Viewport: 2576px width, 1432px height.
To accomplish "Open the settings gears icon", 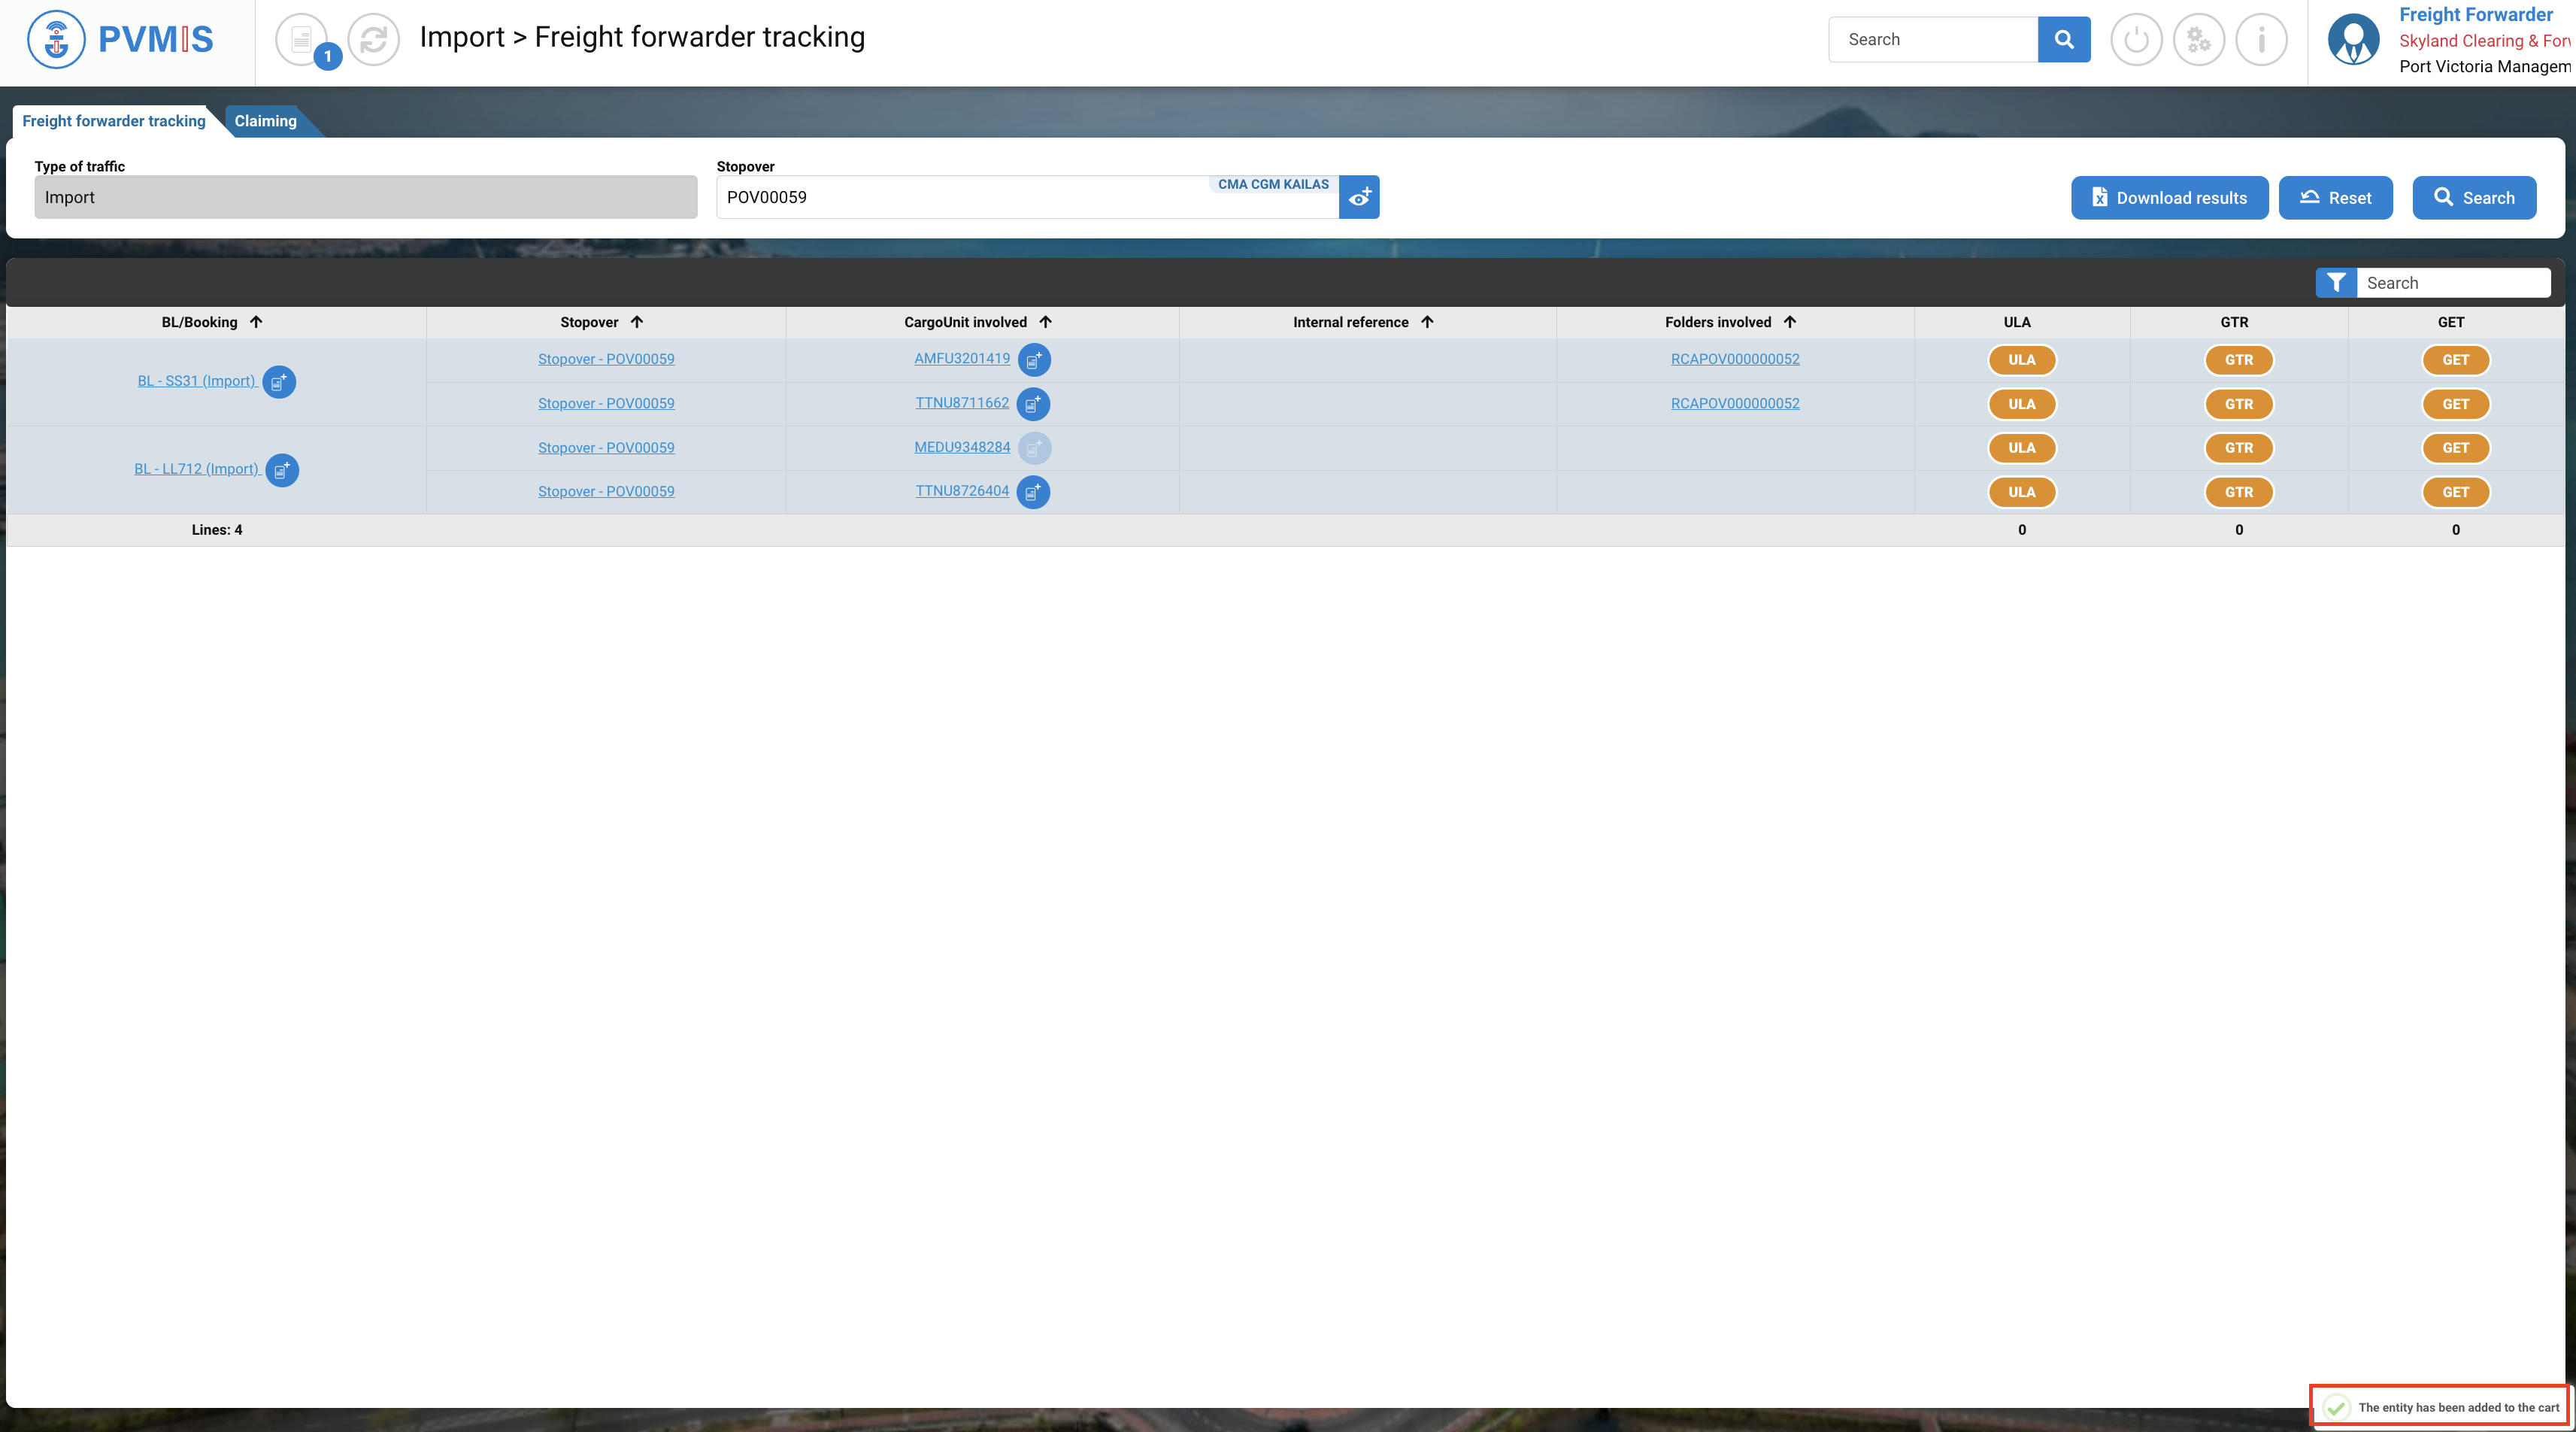I will 2198,40.
